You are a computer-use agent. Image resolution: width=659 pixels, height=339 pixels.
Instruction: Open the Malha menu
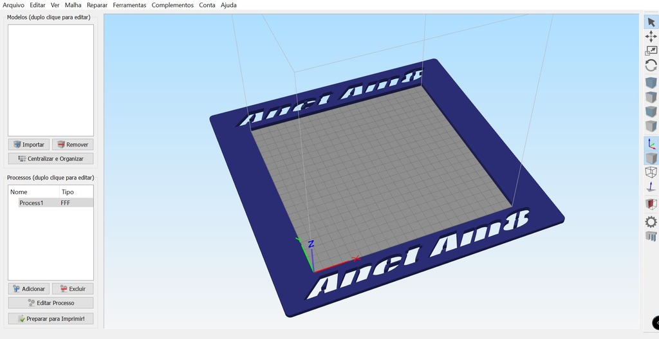click(73, 5)
